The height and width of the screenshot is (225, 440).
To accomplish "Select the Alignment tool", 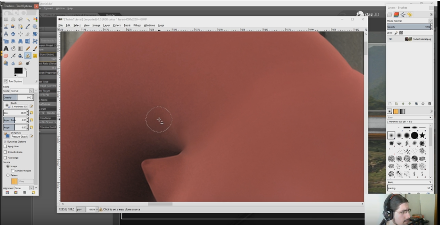I will point(20,34).
